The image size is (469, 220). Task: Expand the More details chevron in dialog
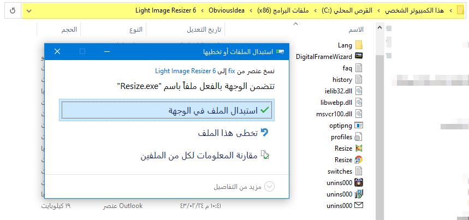270,187
